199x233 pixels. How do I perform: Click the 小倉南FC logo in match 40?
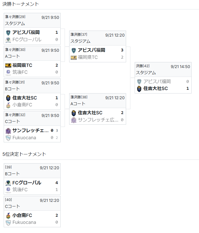(8, 216)
